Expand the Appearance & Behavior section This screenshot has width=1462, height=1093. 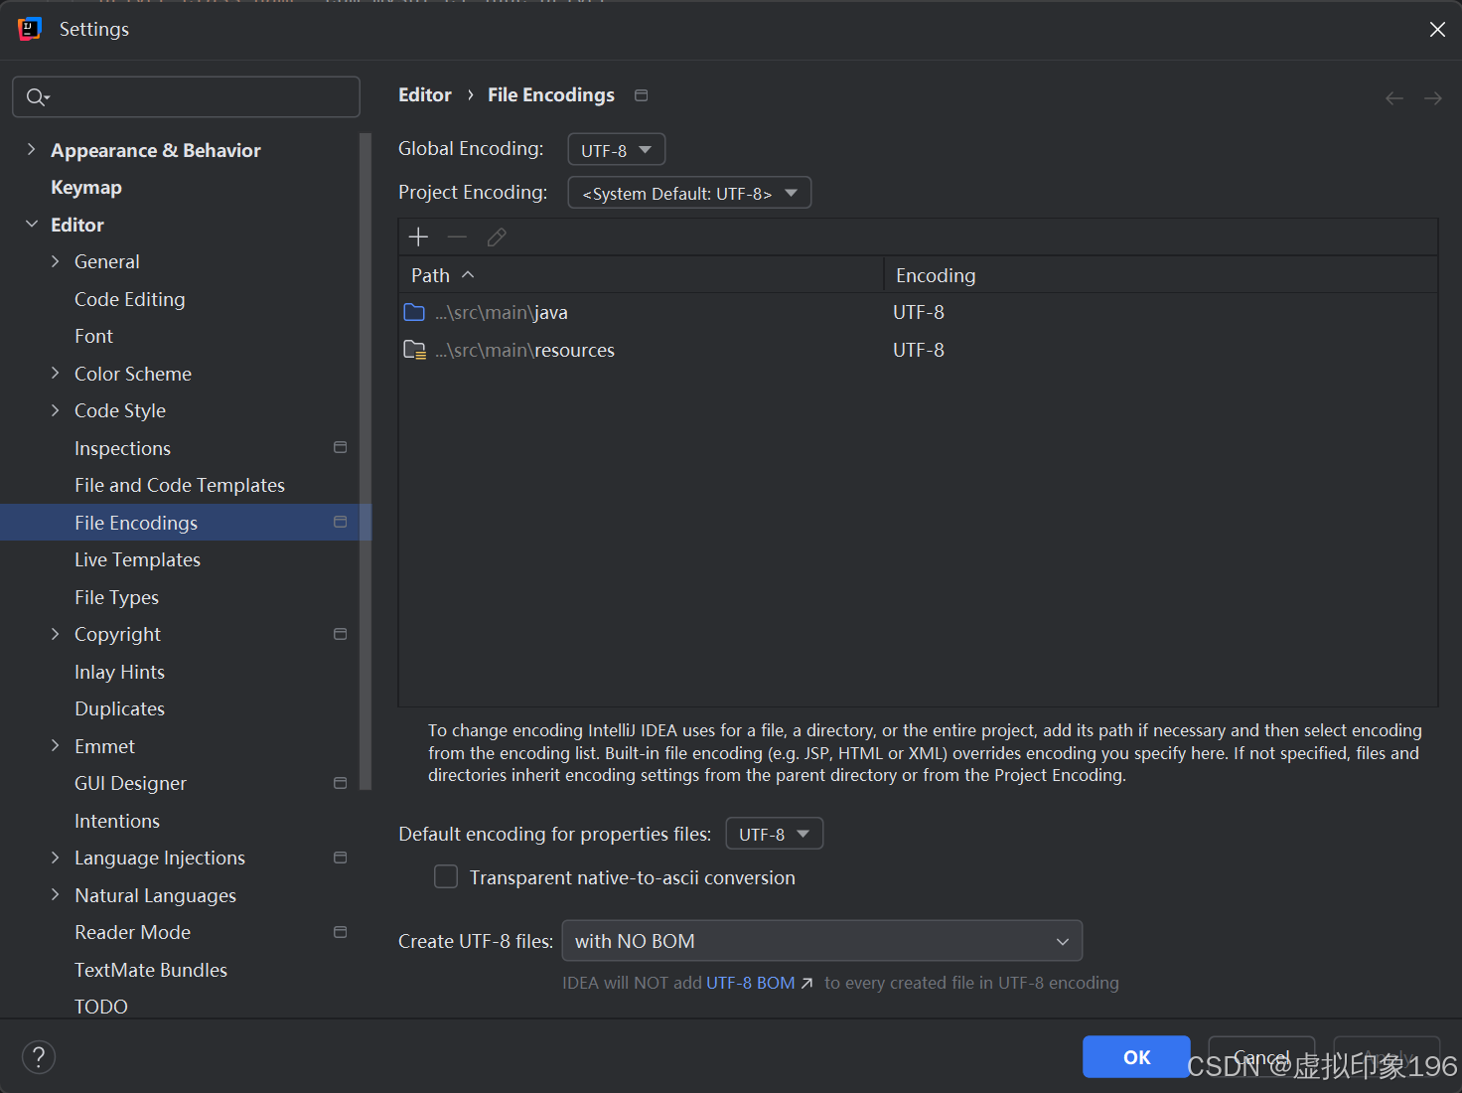pyautogui.click(x=33, y=149)
